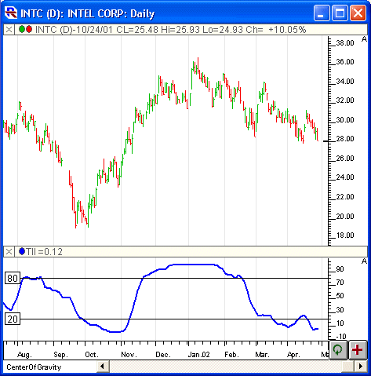Click the Dec. date axis label
371x376 pixels.
point(163,355)
